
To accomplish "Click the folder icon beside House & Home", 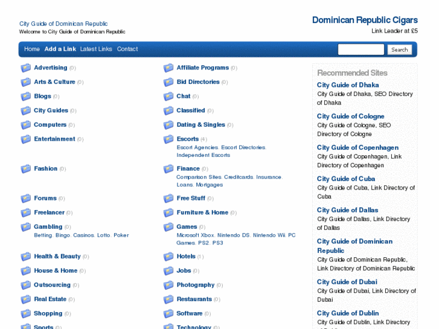I will (x=26, y=271).
